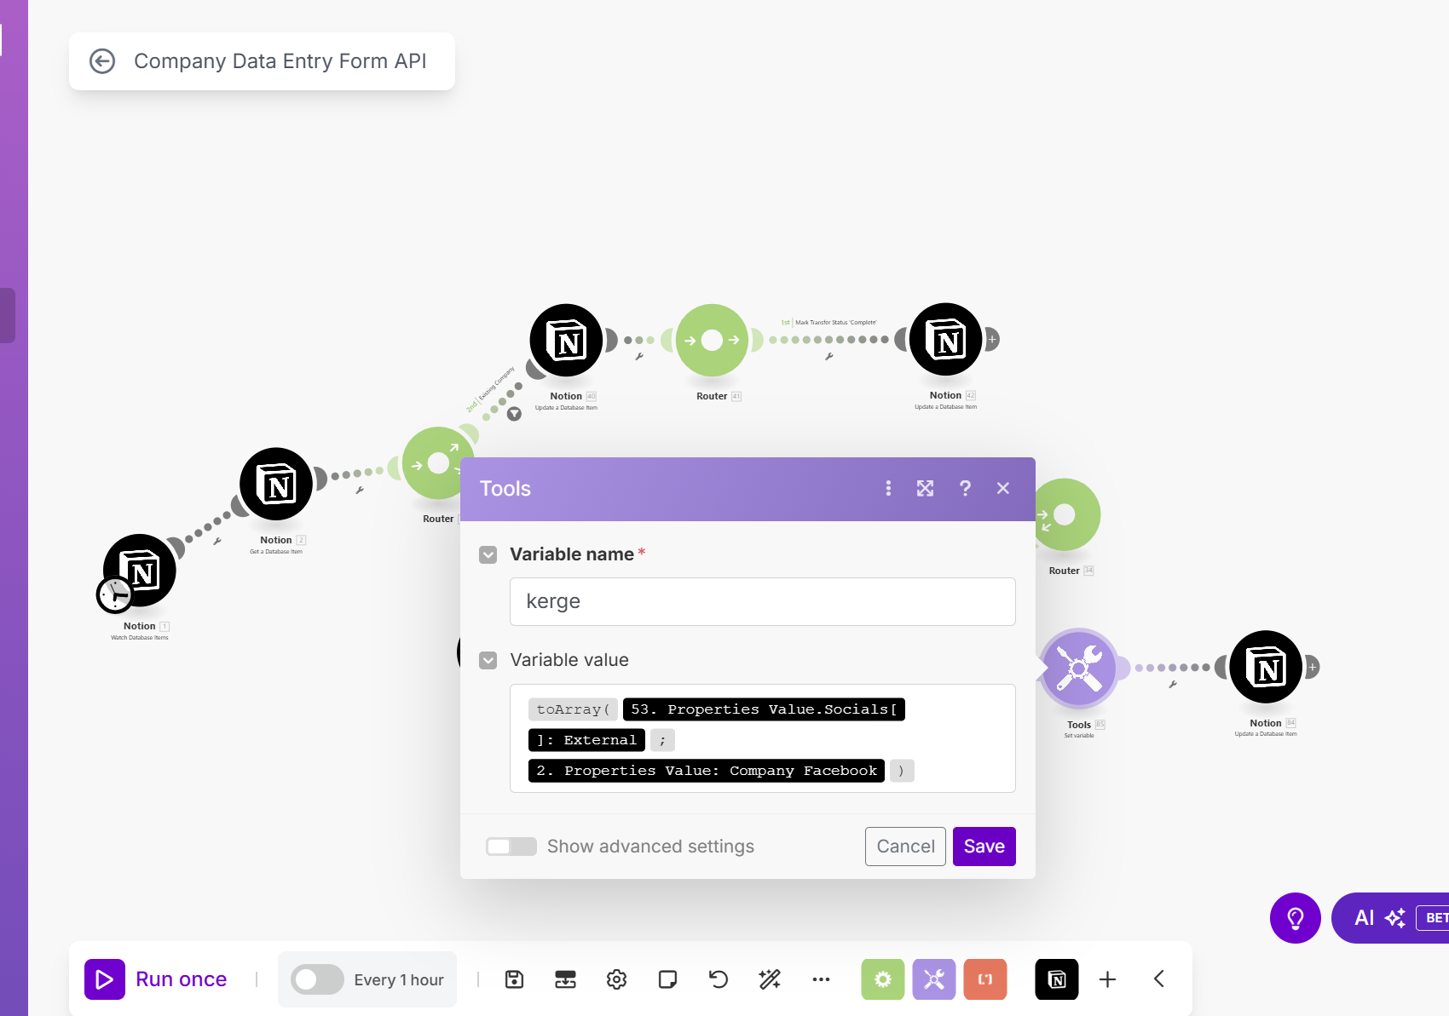Open Notion module 40 Update a Database Item

click(x=566, y=341)
